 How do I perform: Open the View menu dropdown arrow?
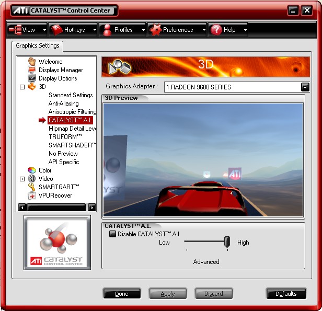click(x=44, y=30)
